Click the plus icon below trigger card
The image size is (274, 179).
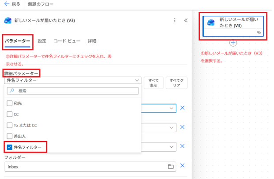pyautogui.click(x=233, y=43)
